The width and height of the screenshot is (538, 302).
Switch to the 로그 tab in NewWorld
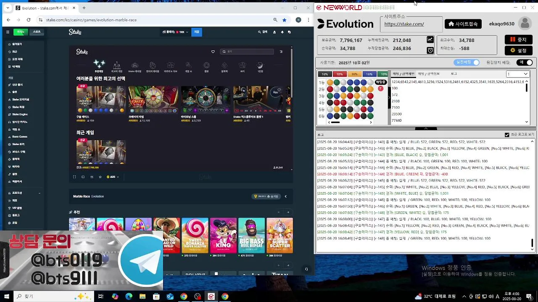454,74
